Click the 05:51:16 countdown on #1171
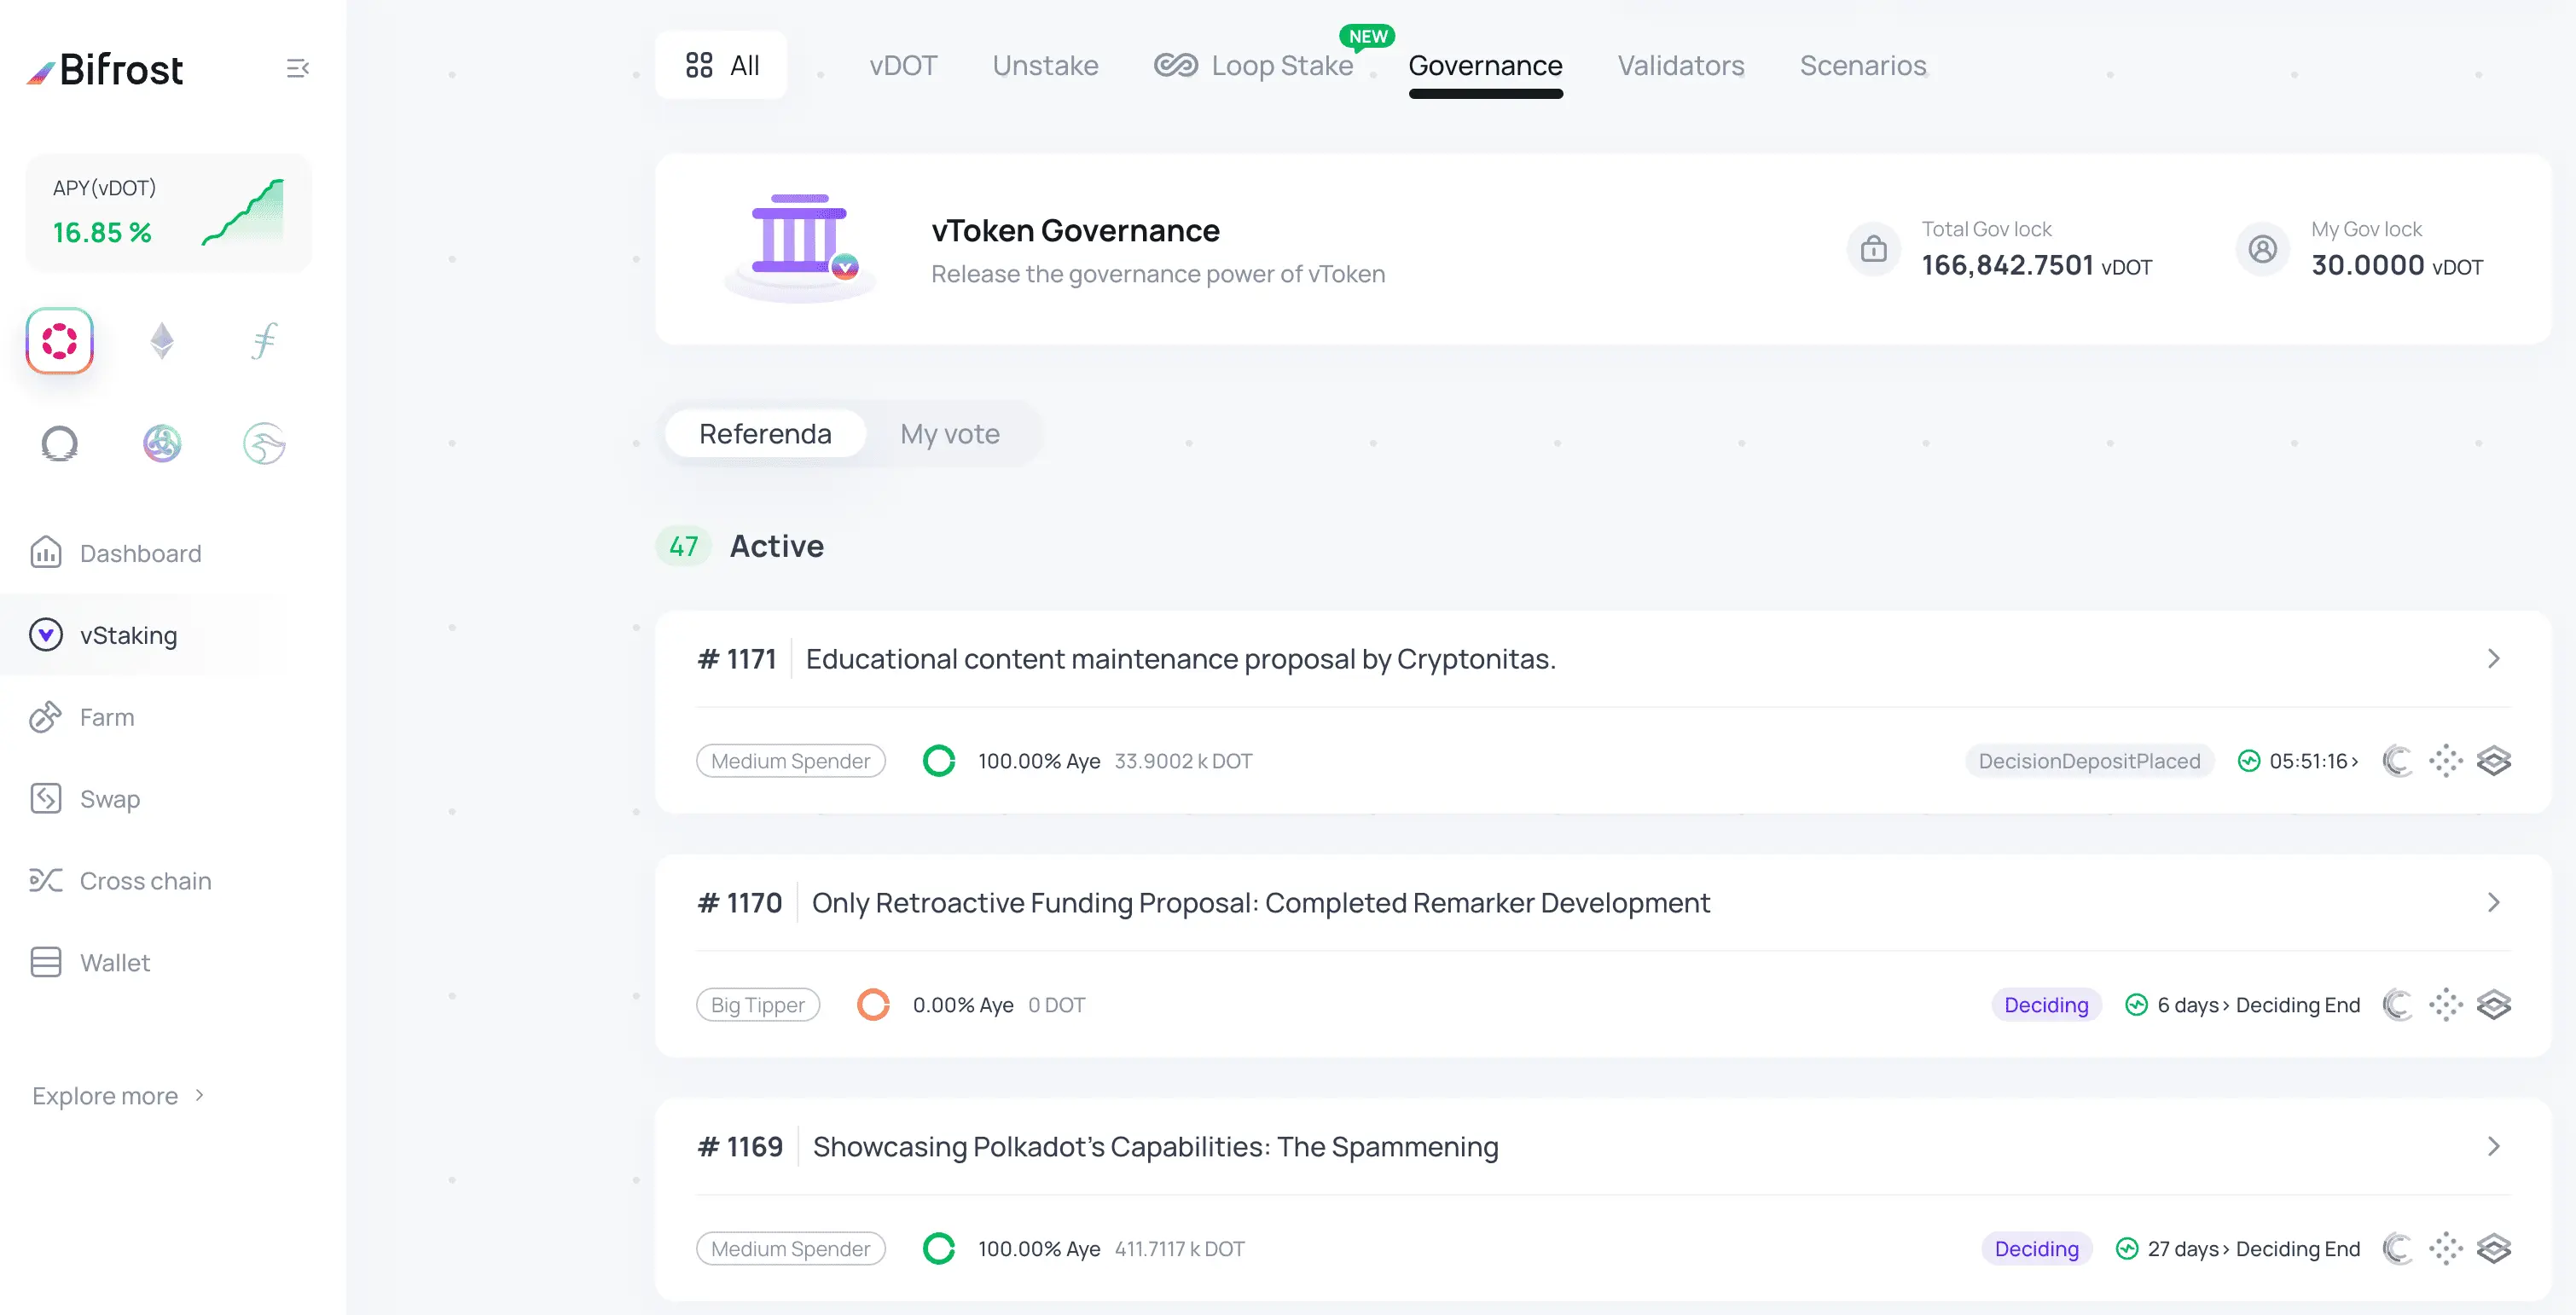 (x=2314, y=761)
